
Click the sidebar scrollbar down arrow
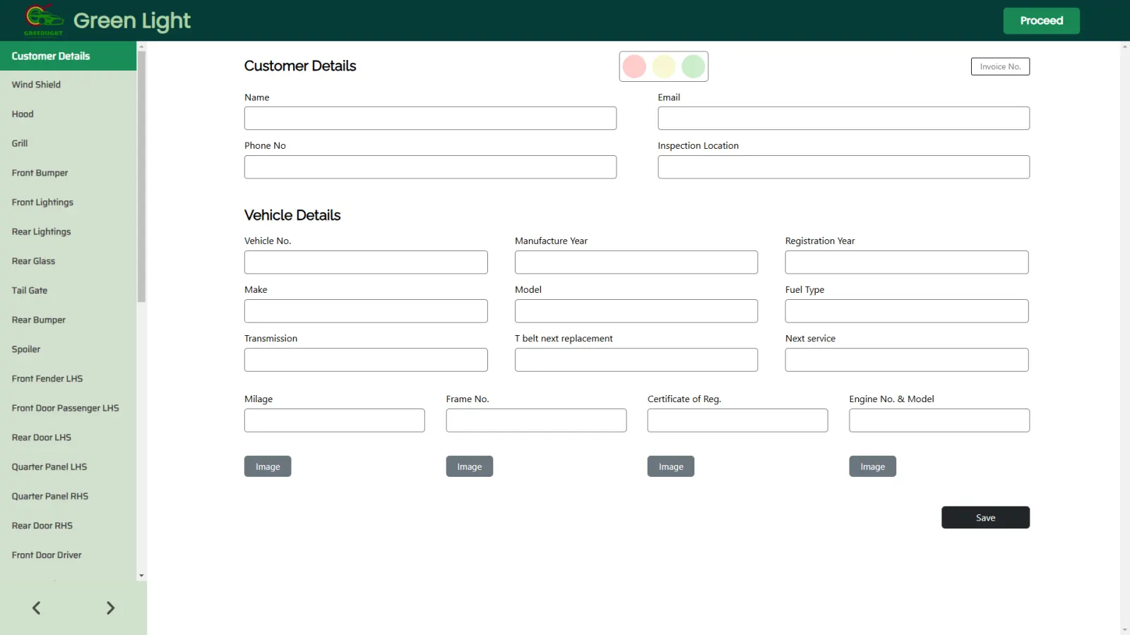point(142,576)
